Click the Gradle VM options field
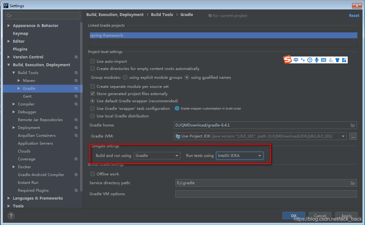 266,194
